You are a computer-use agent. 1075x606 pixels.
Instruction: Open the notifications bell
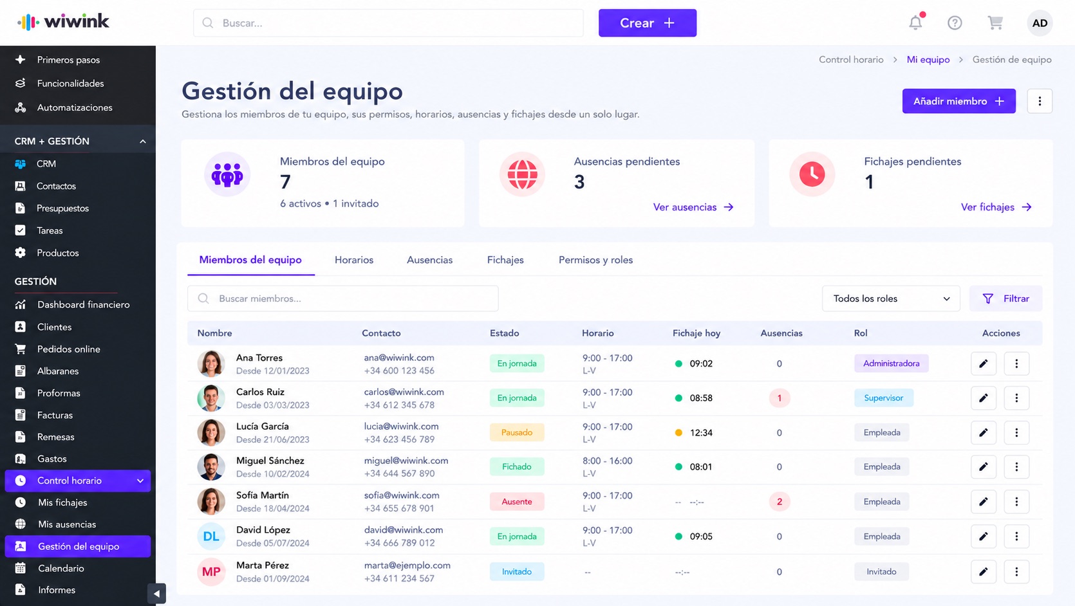(x=915, y=23)
